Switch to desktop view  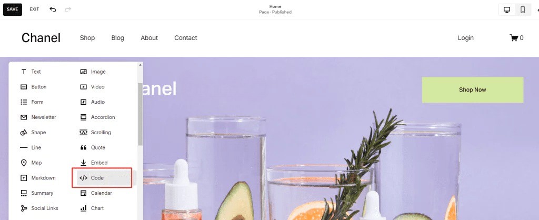pyautogui.click(x=507, y=9)
